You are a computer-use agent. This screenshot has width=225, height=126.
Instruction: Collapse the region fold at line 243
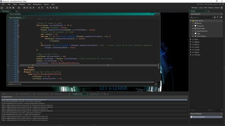(x=19, y=72)
